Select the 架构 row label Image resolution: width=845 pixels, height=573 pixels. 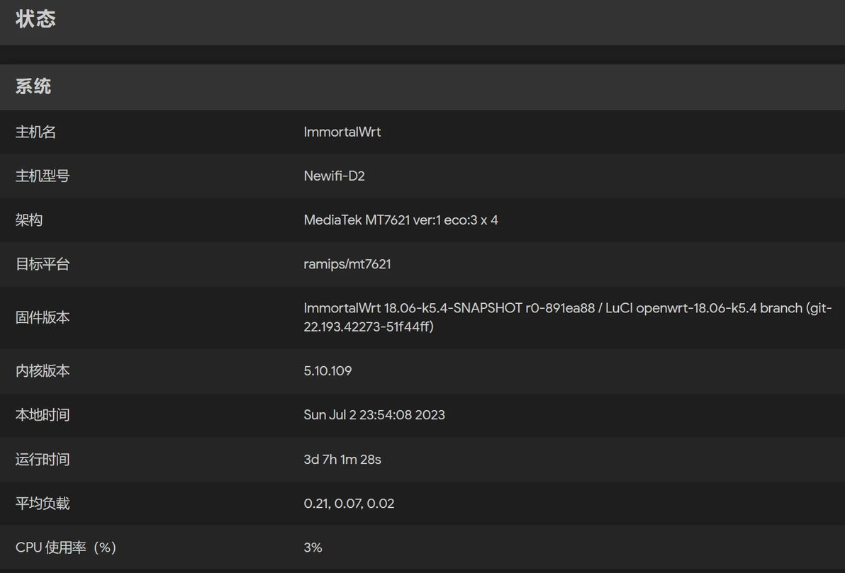point(29,220)
